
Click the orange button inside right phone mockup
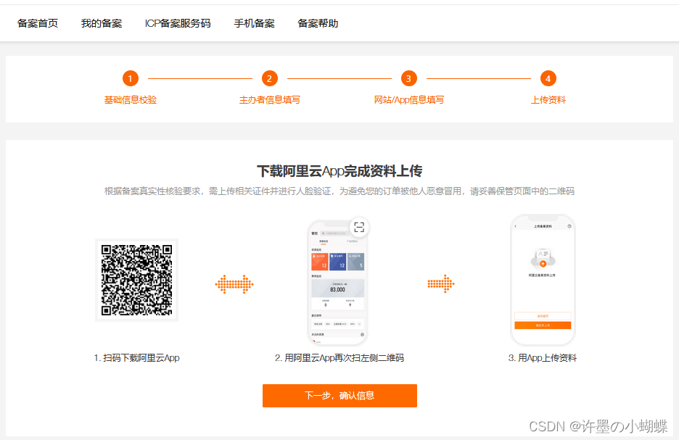543,325
